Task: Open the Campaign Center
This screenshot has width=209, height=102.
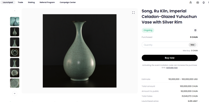Action: tap(68, 2)
